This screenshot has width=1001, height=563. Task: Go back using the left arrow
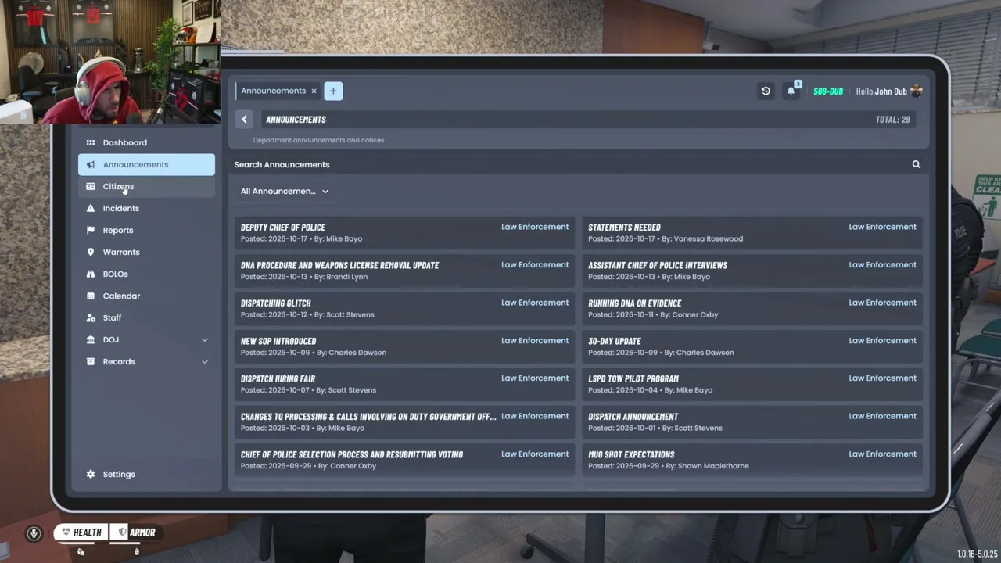click(244, 120)
